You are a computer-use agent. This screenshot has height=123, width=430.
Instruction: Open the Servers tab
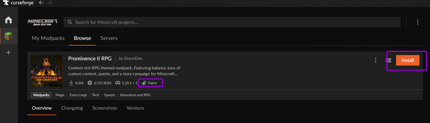(109, 38)
